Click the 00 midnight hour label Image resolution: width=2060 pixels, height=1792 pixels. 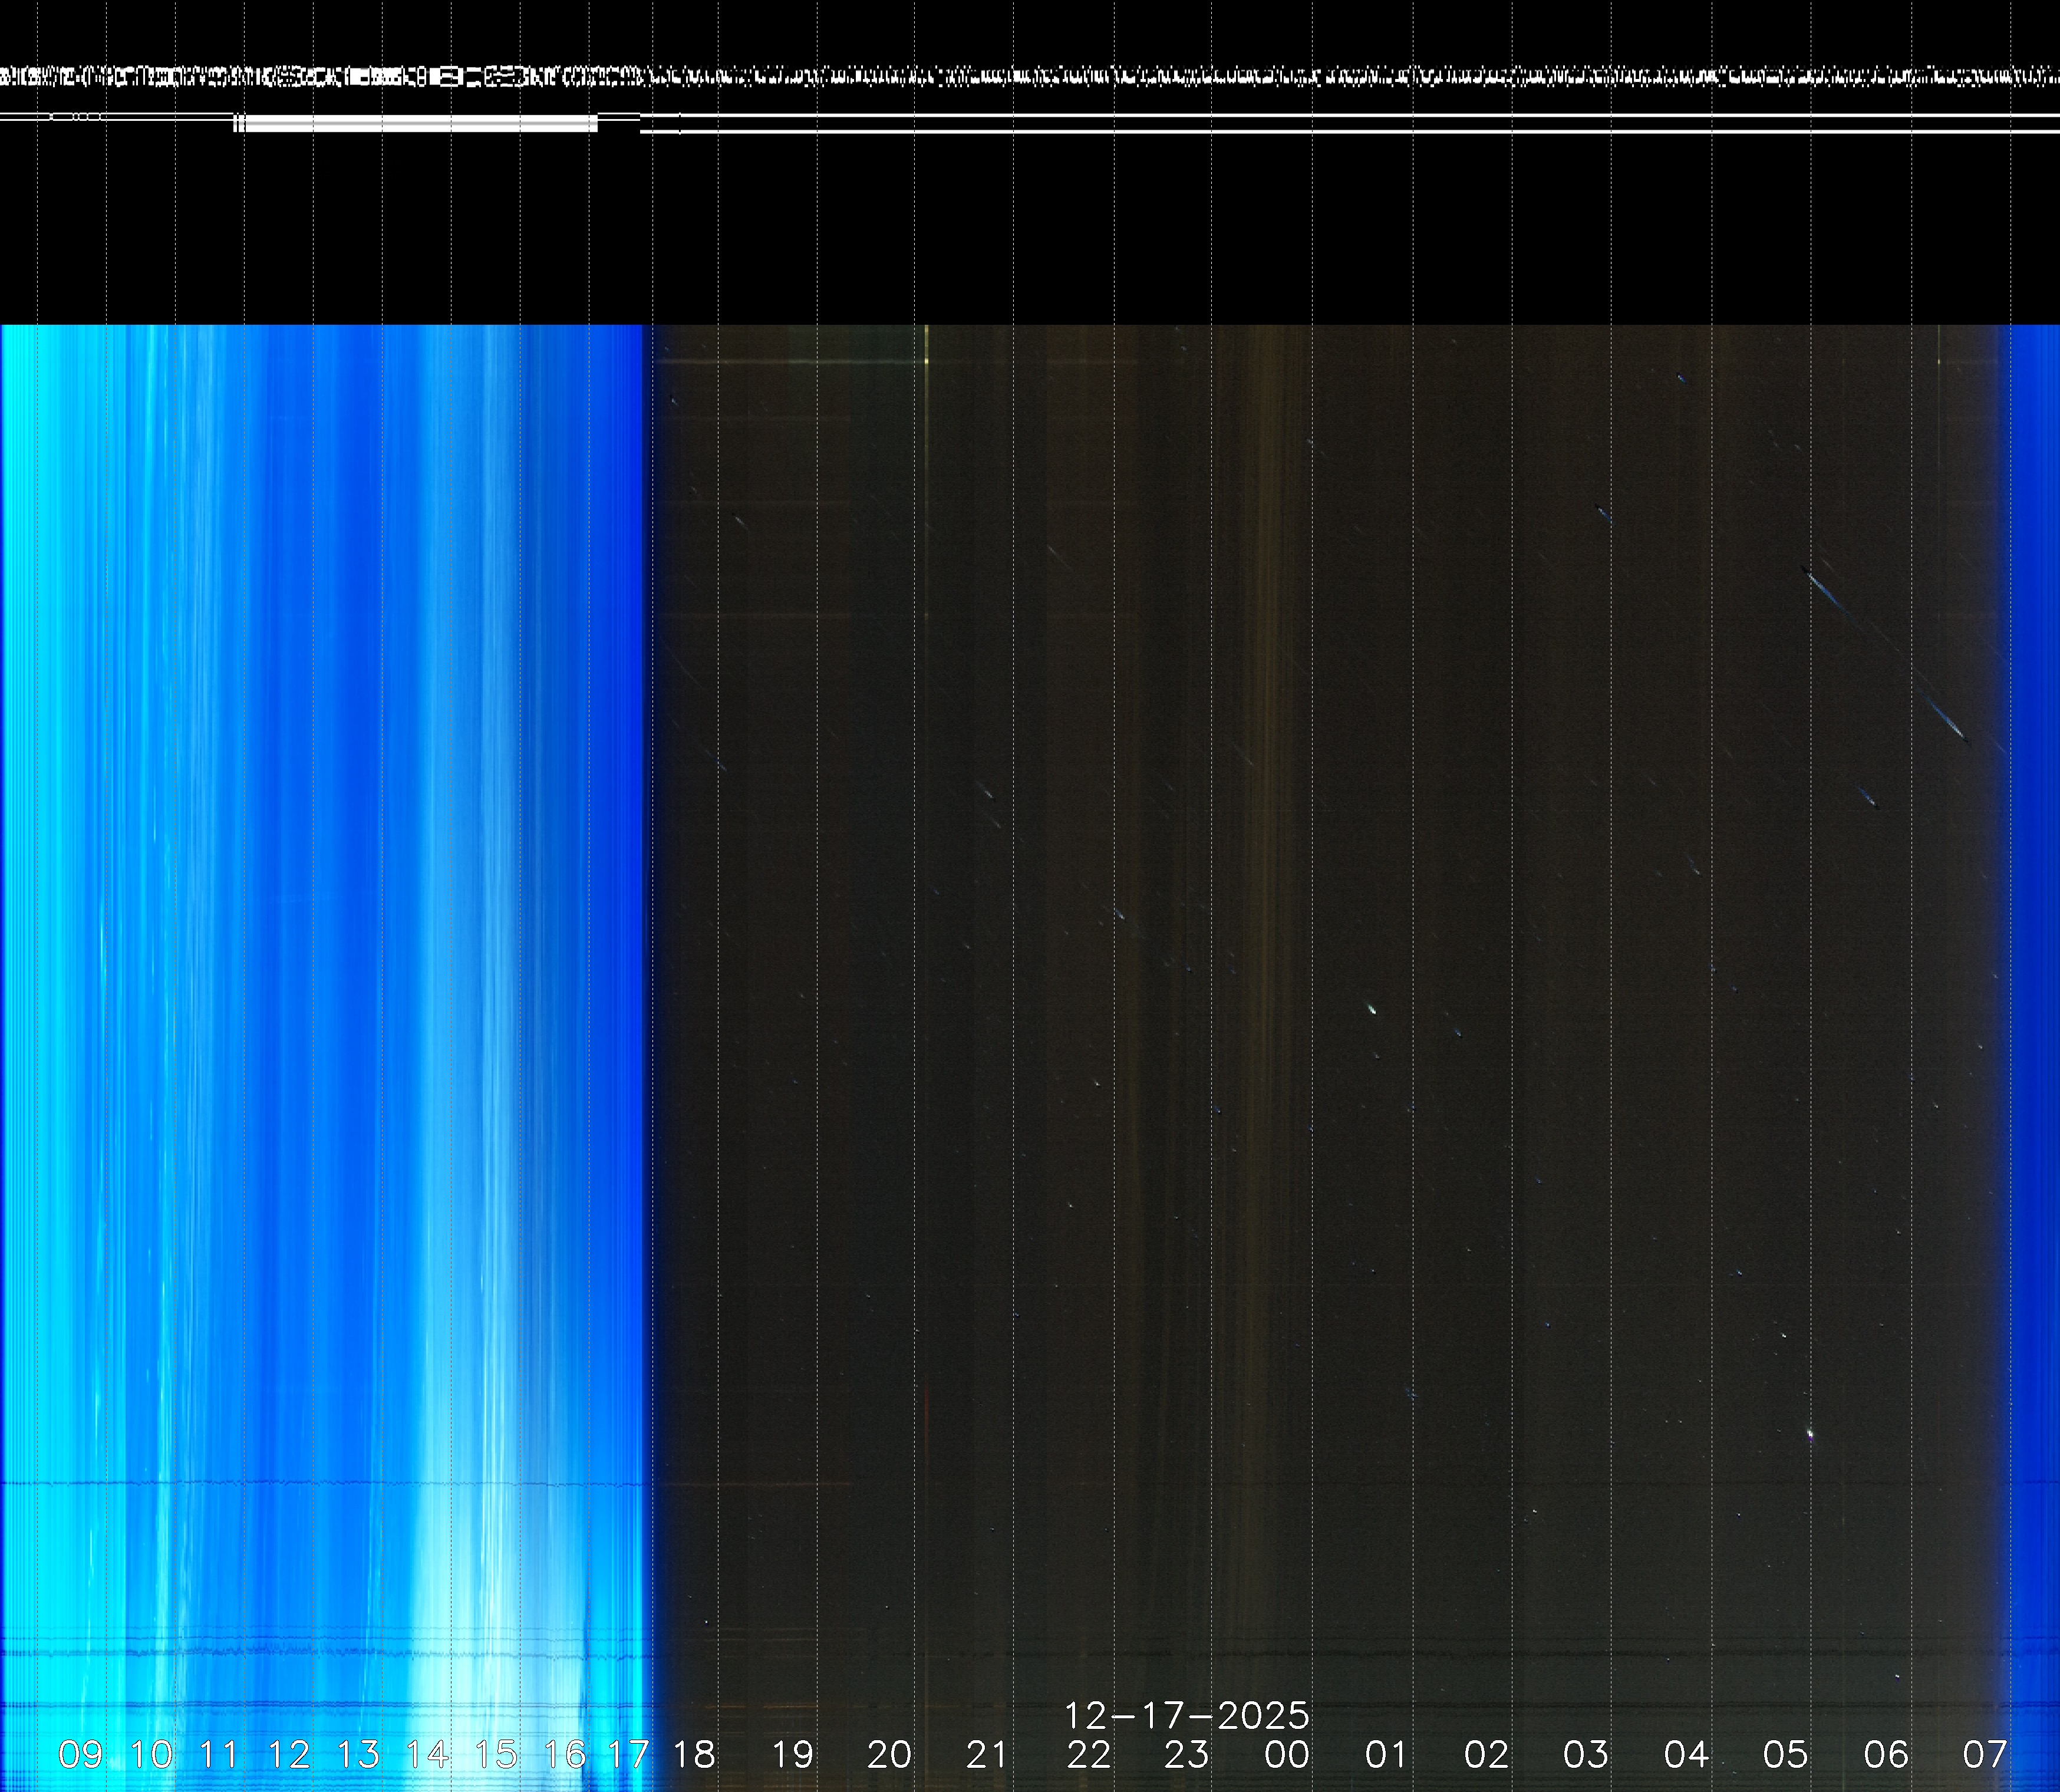[x=1287, y=1754]
